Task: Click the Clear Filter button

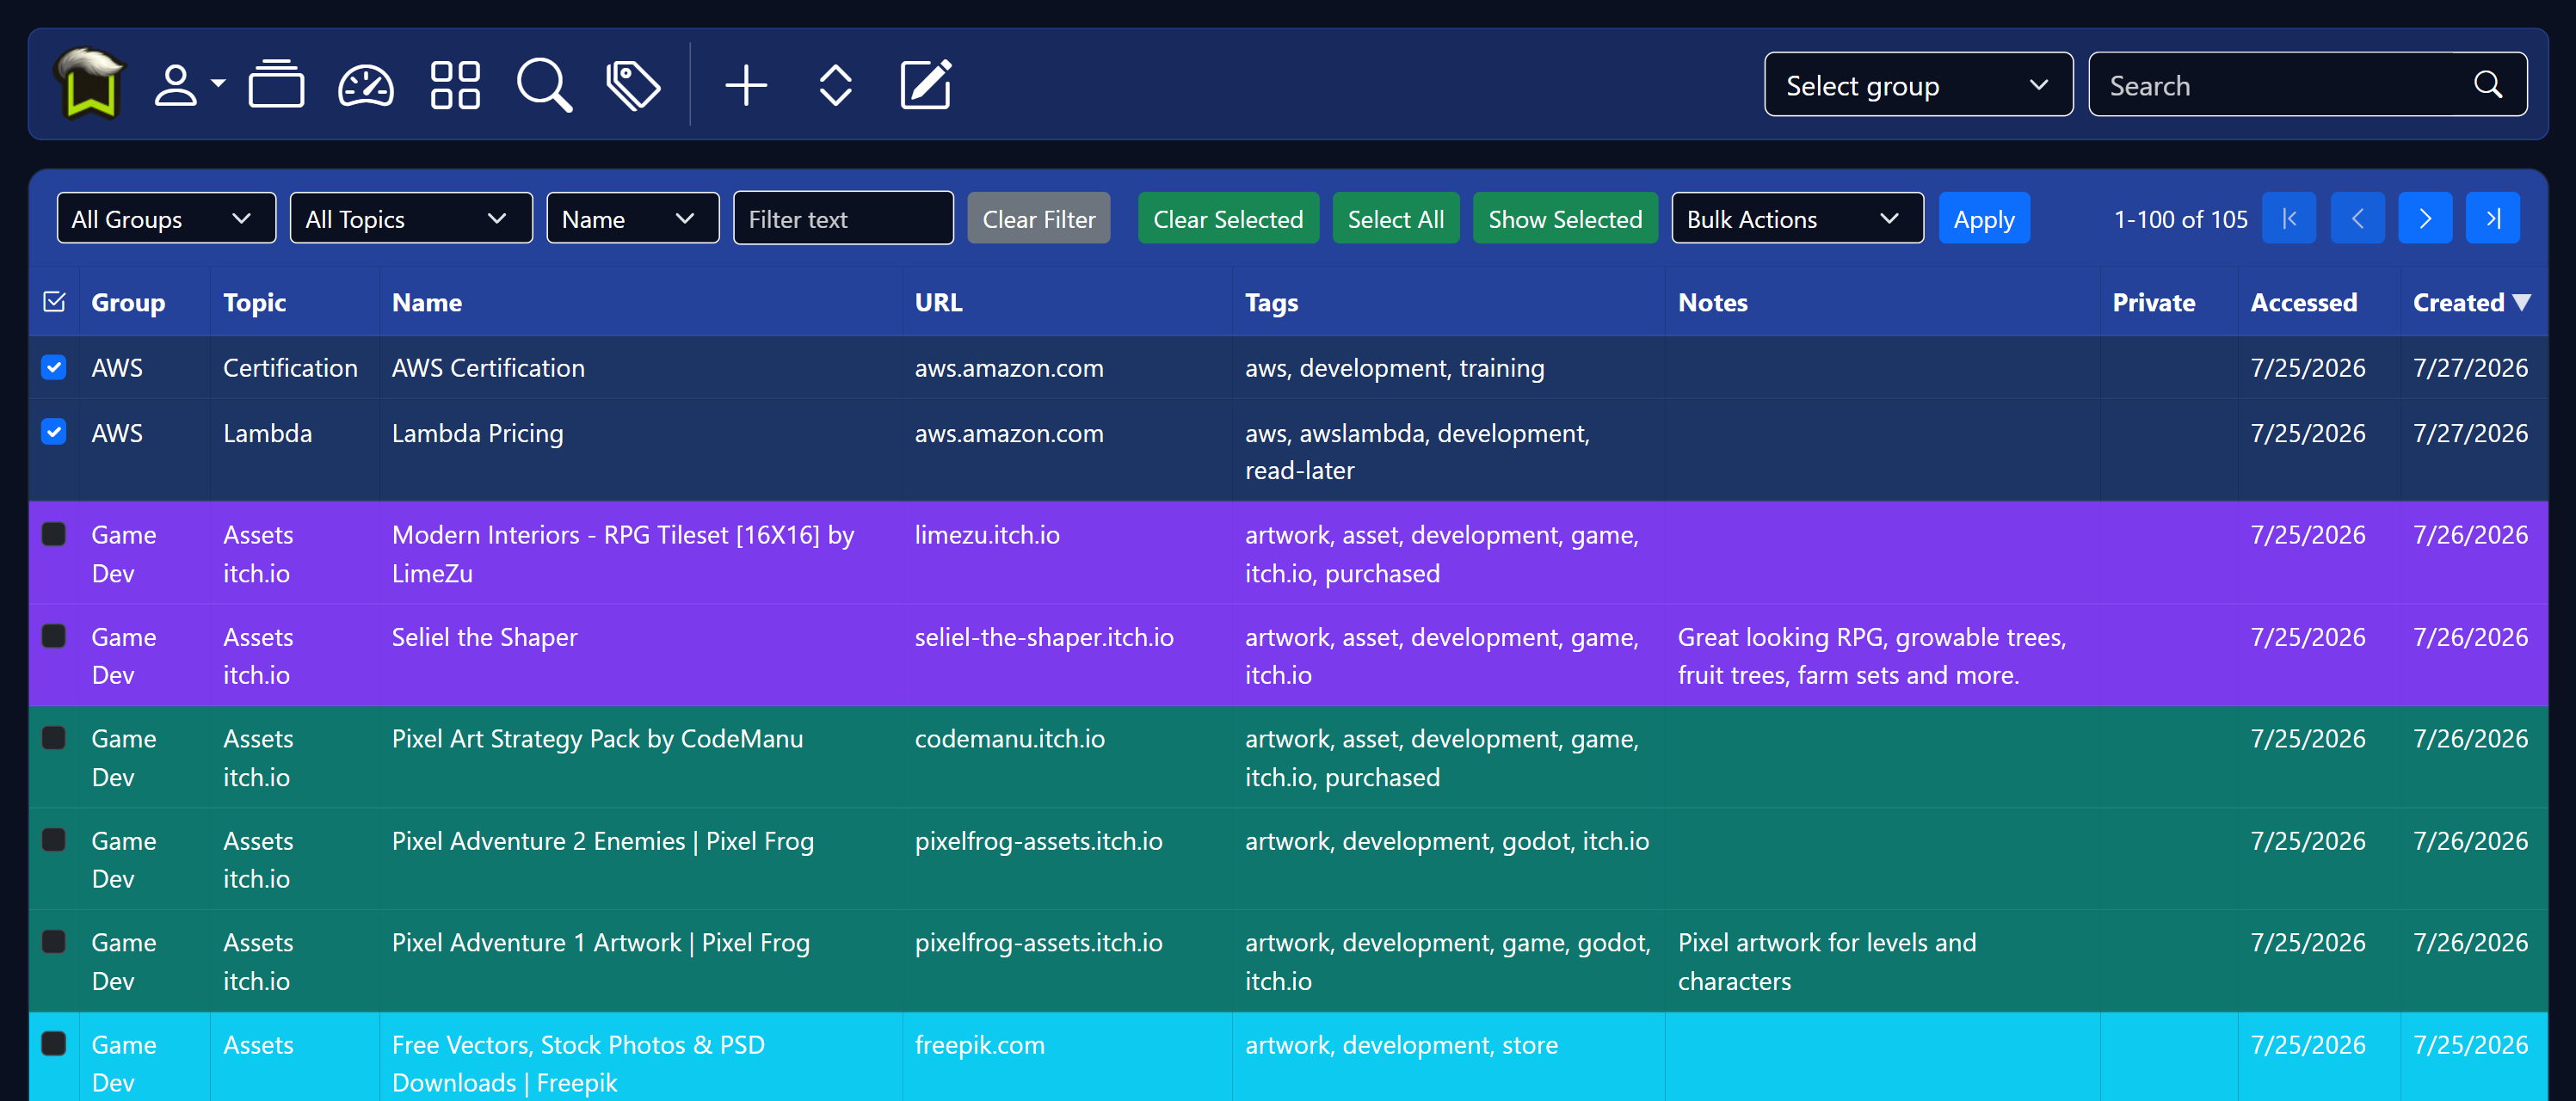Action: pos(1038,218)
